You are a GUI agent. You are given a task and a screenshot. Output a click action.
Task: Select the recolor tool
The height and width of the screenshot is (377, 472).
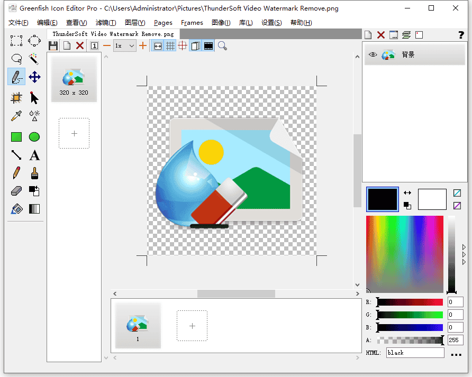pyautogui.click(x=34, y=191)
